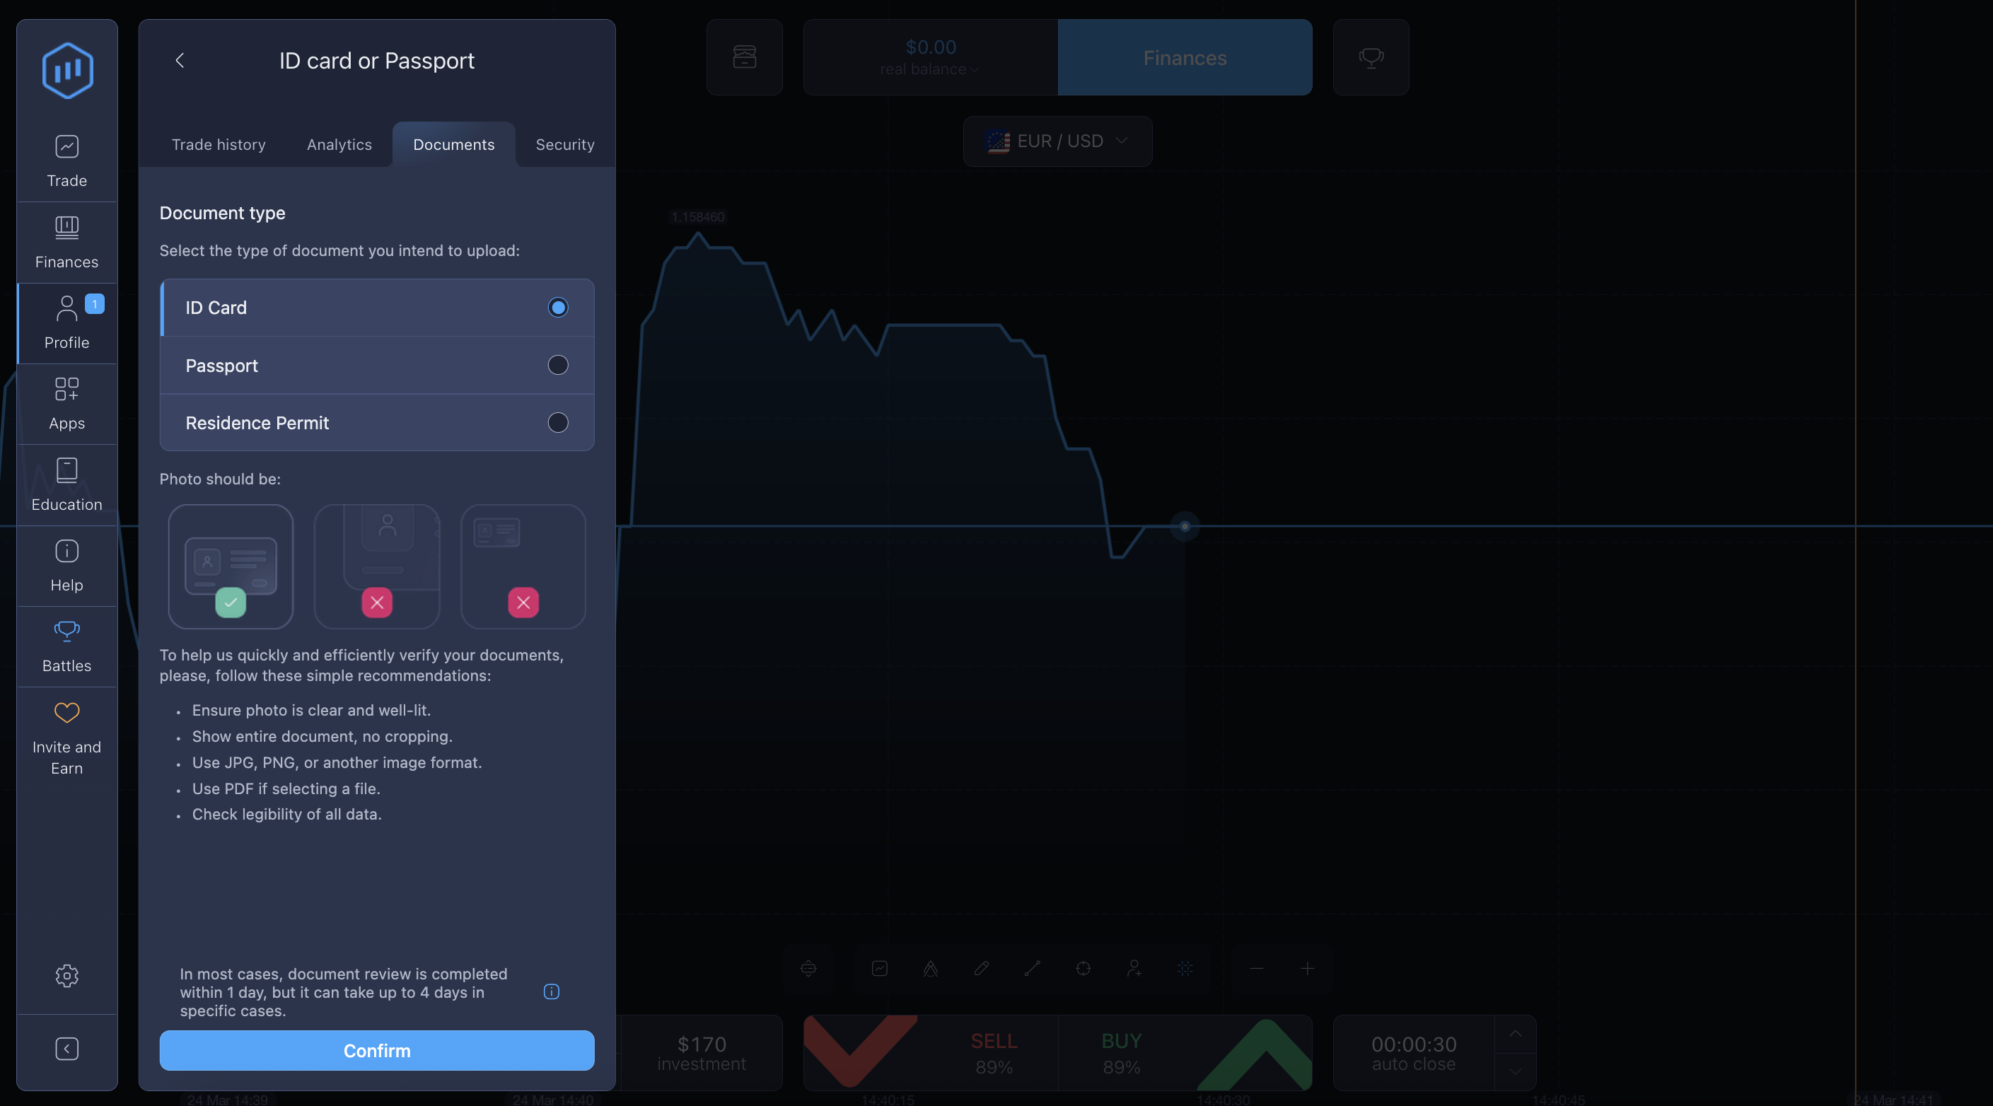Click the $170 investment field
1993x1106 pixels.
[x=701, y=1053]
